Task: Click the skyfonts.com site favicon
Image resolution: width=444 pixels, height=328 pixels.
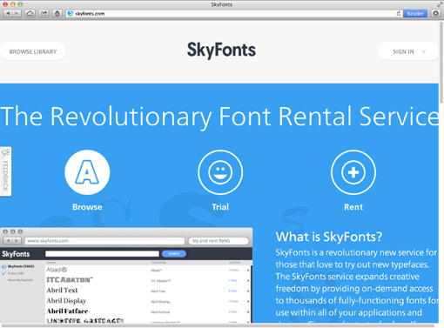Action: click(71, 13)
